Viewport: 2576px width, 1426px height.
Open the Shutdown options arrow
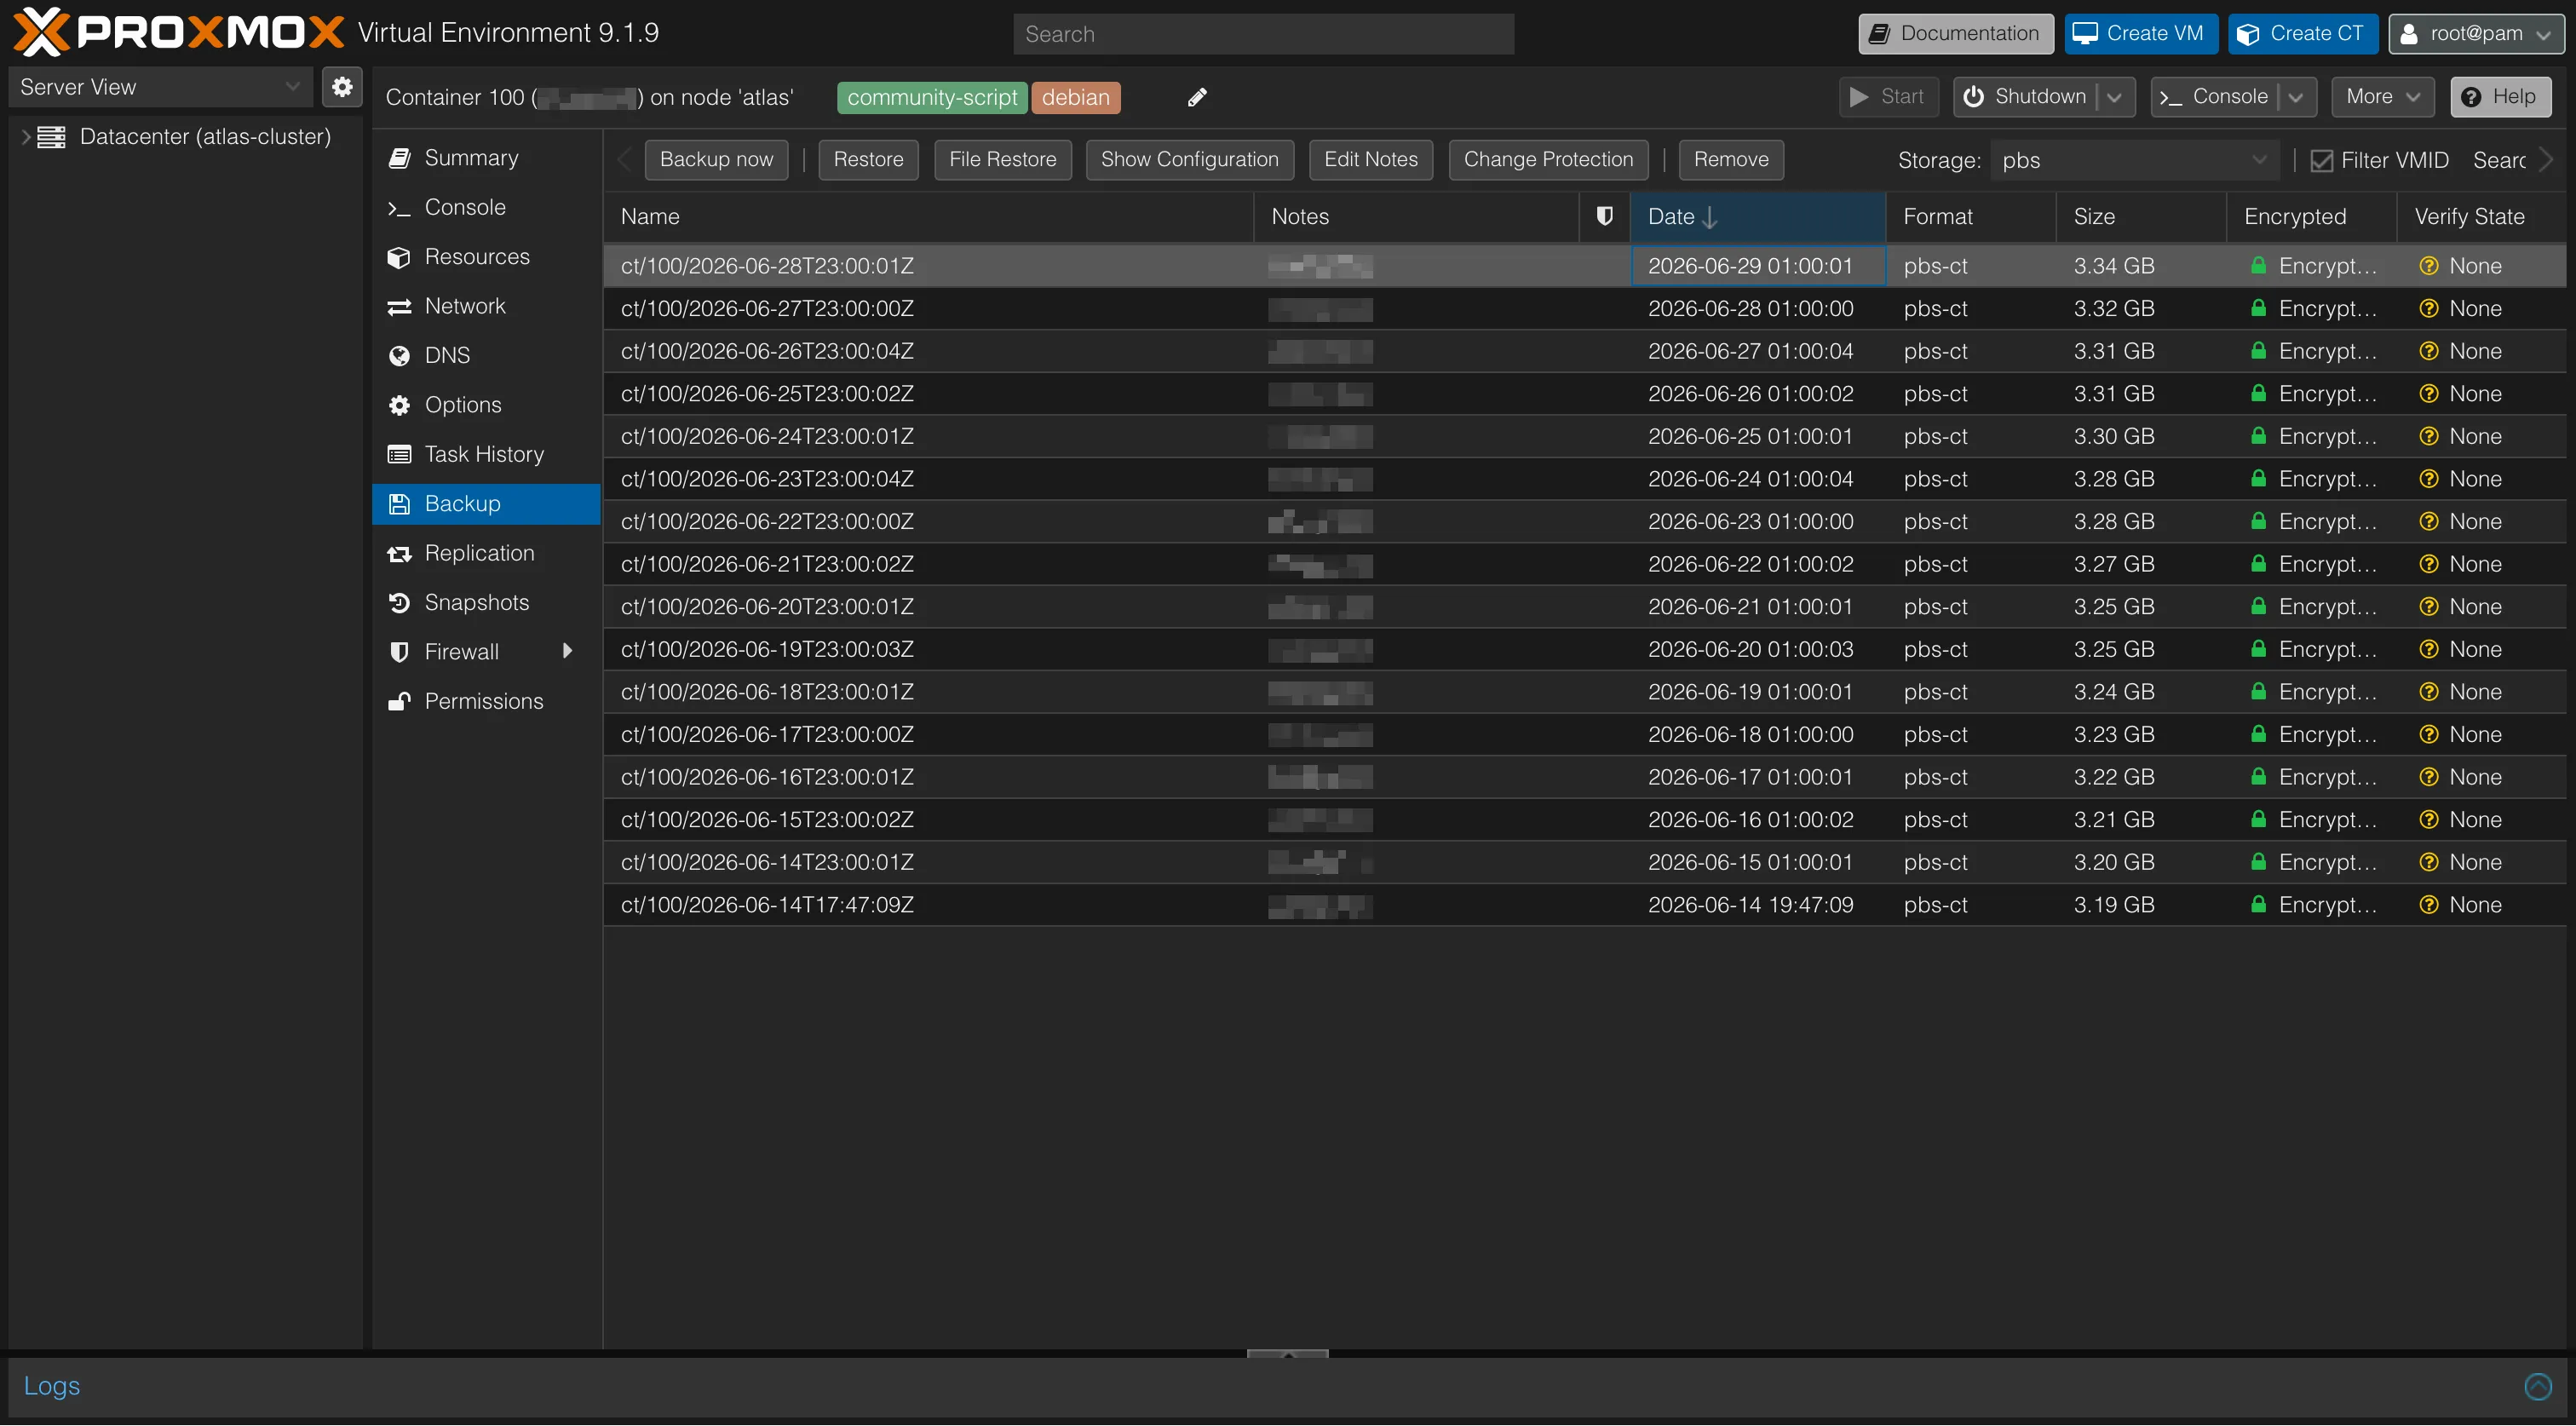tap(2114, 97)
